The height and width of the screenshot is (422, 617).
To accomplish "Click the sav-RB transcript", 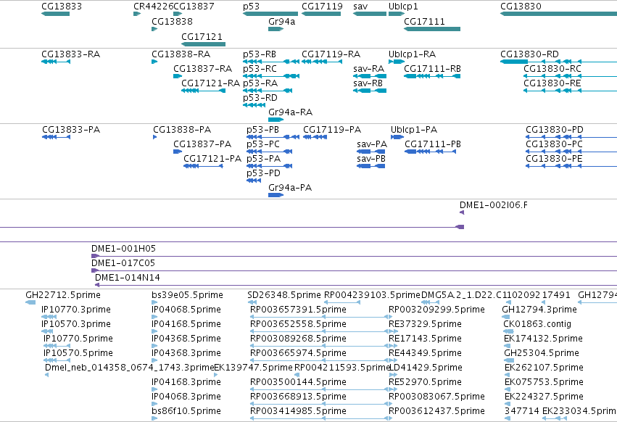I will [370, 91].
